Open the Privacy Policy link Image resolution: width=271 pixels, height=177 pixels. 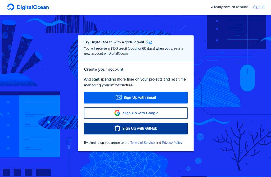click(172, 143)
